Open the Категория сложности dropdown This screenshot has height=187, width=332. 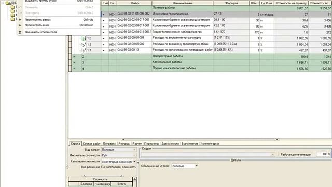pyautogui.click(x=134, y=162)
